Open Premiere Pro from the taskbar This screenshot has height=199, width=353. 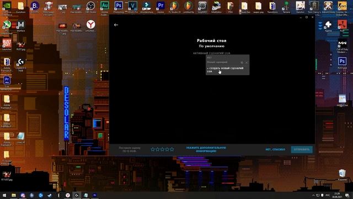tap(95, 195)
